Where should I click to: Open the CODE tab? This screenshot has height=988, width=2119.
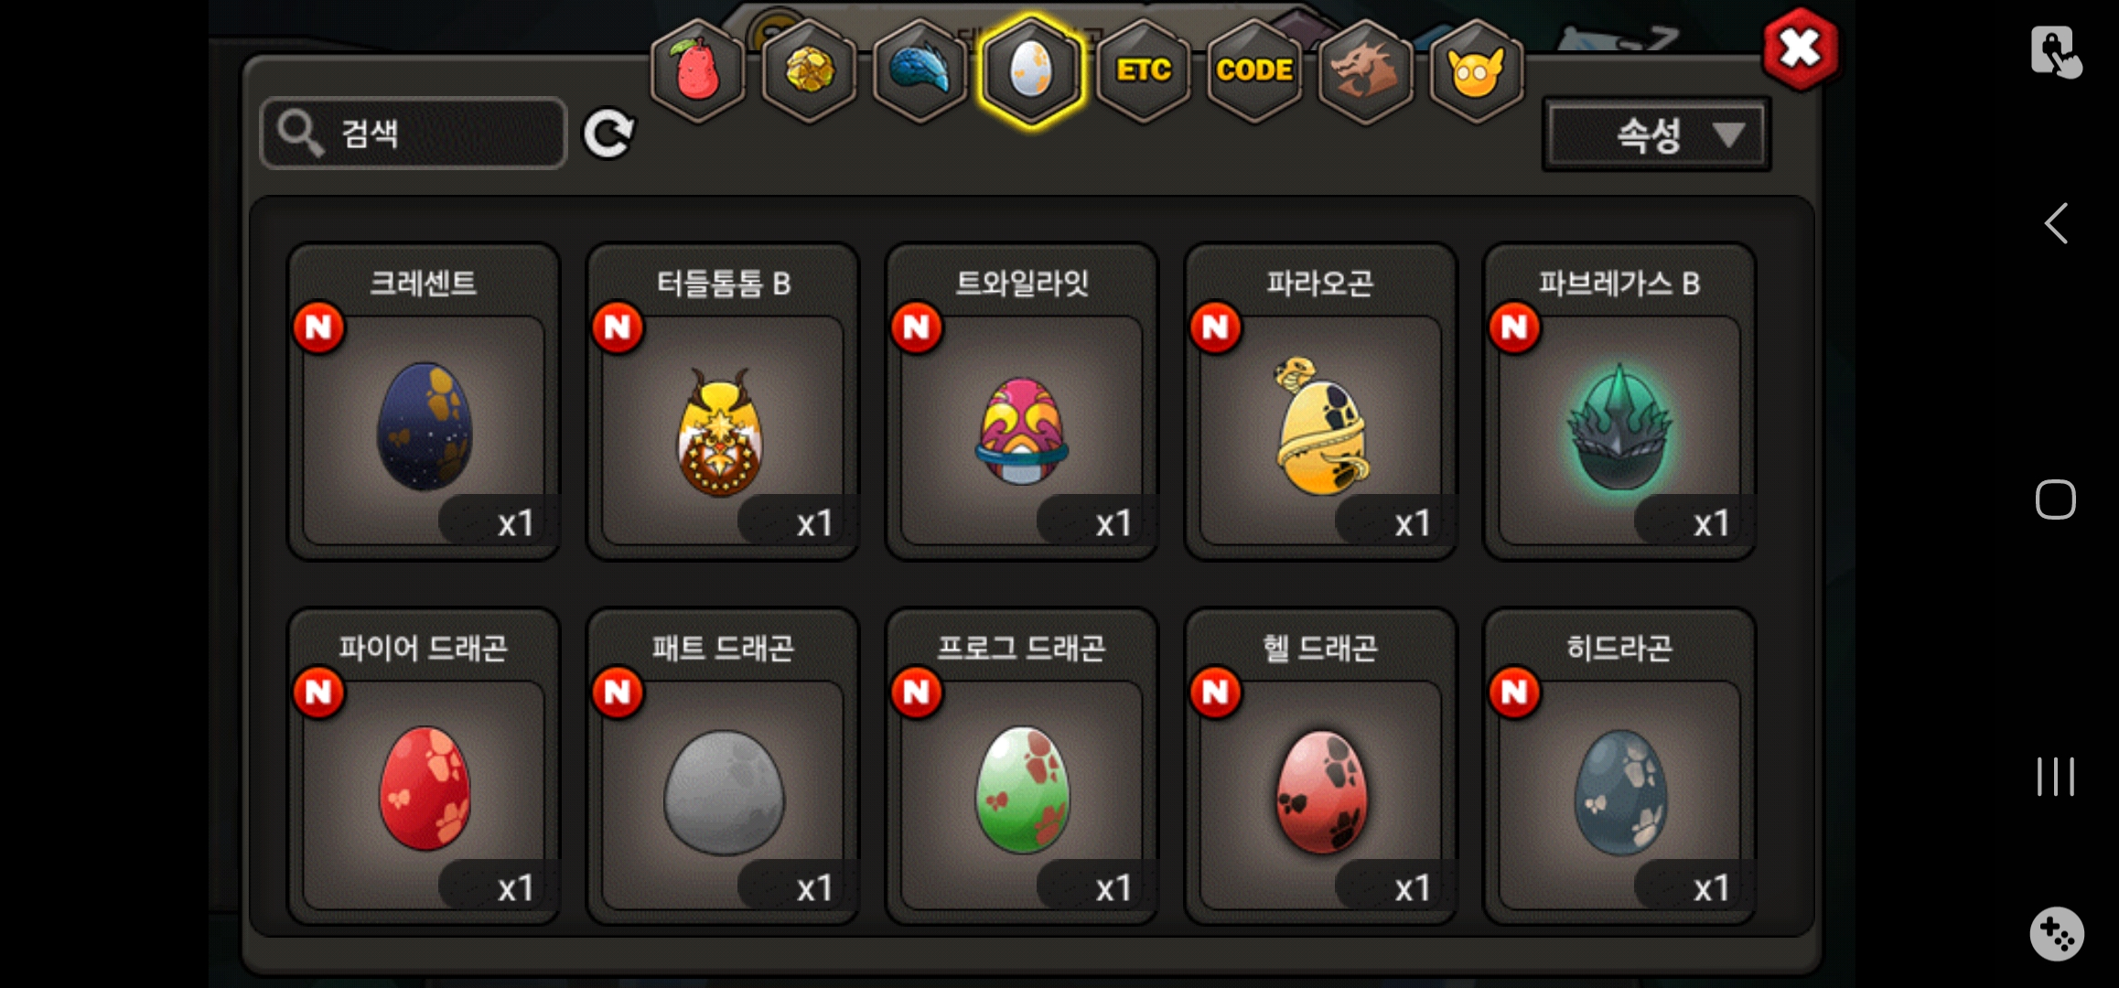click(1254, 71)
